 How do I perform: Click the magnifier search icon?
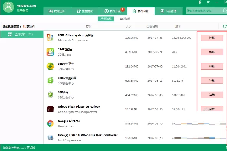[225, 11]
